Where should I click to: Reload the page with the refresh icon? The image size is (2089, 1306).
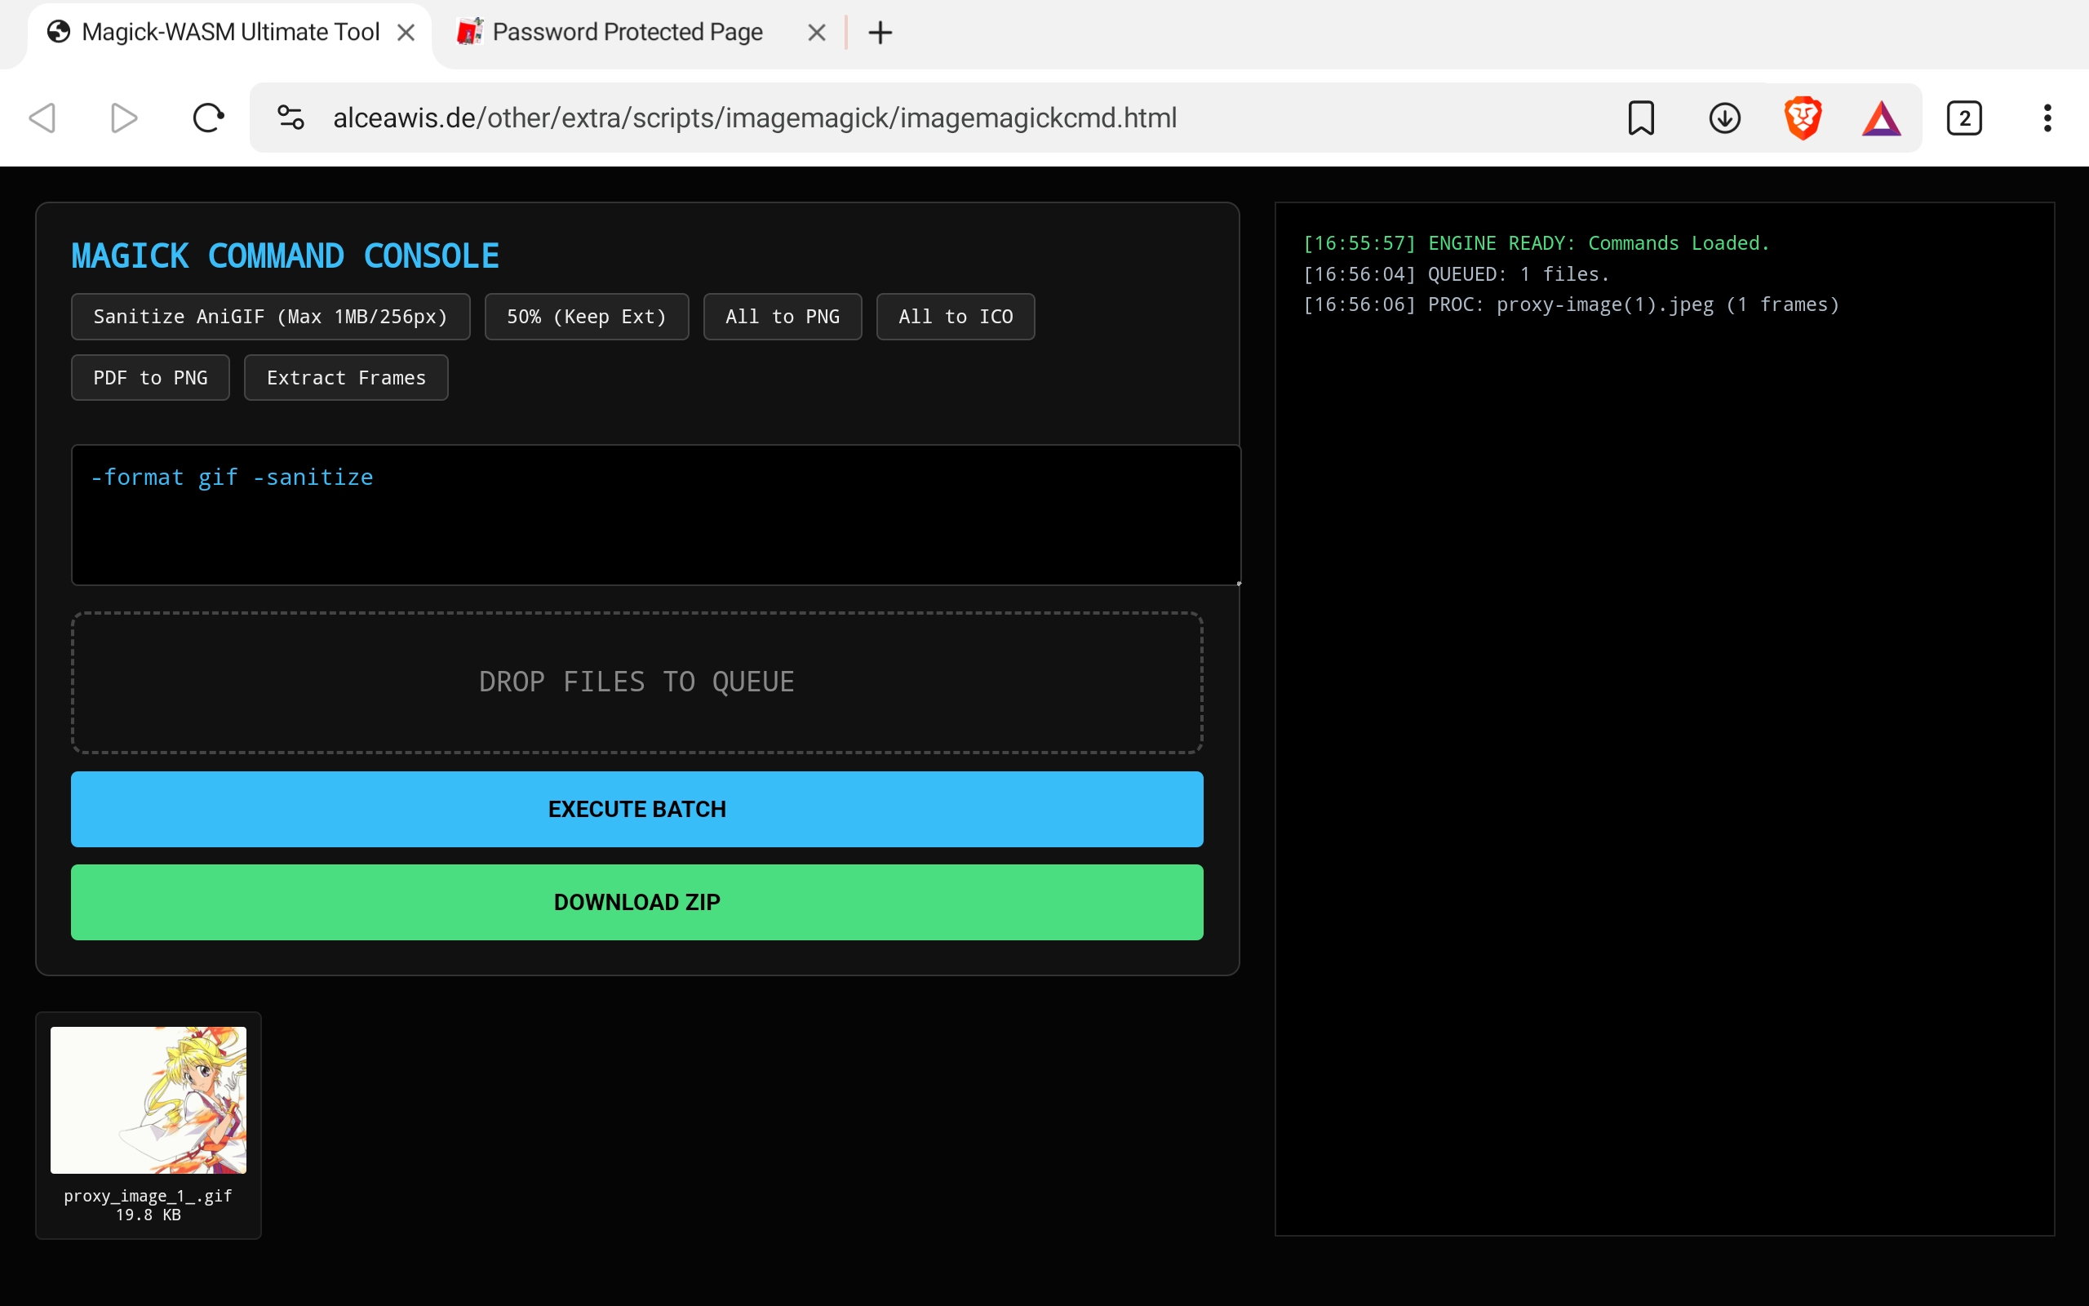point(208,118)
